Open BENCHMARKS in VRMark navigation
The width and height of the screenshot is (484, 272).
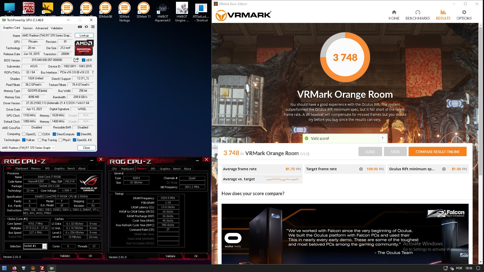pos(418,15)
